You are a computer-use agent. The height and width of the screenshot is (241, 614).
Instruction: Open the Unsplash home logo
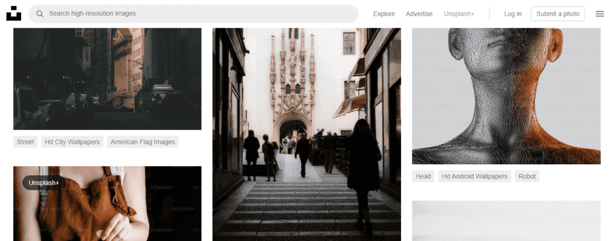14,14
